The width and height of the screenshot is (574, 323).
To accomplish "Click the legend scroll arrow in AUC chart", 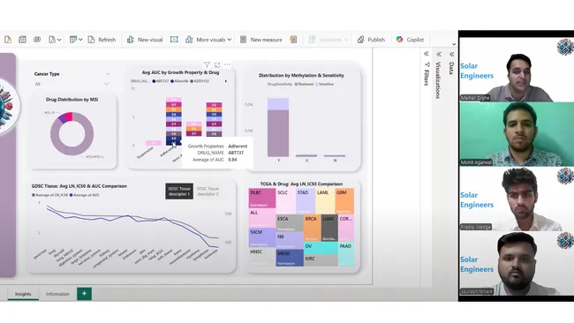I will [226, 81].
